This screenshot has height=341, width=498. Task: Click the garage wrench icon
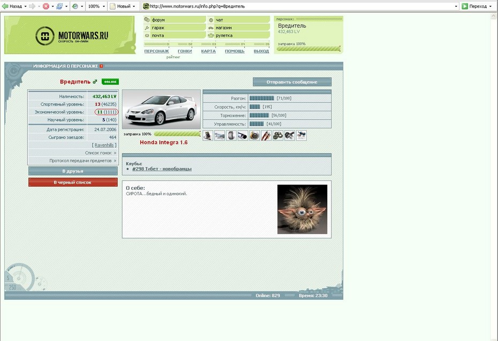147,28
